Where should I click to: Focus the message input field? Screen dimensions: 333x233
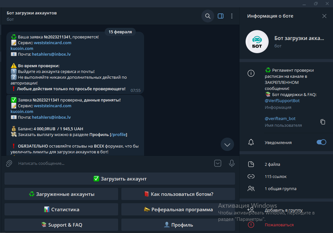tap(112, 164)
